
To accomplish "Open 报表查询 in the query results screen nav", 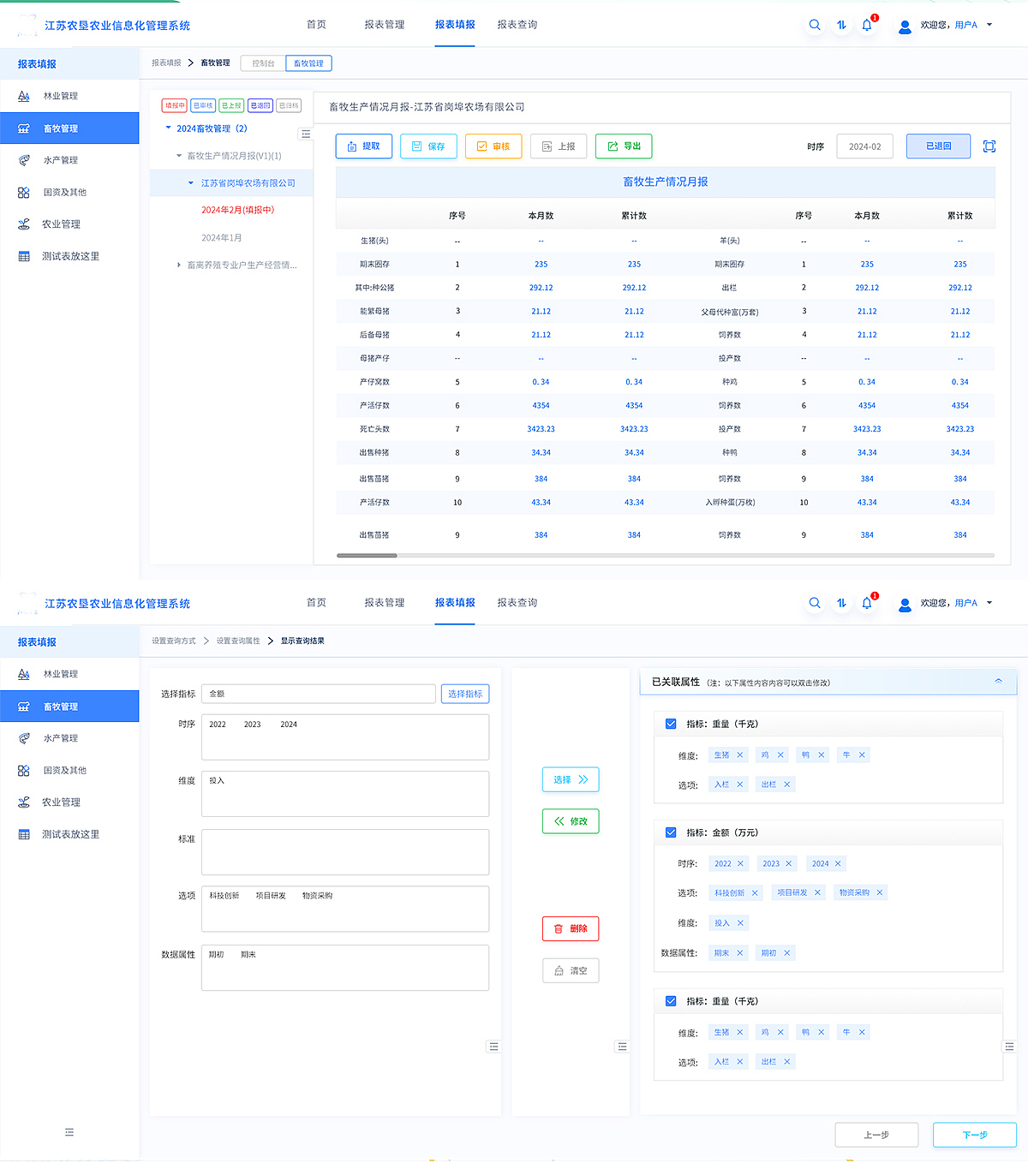I will coord(517,603).
